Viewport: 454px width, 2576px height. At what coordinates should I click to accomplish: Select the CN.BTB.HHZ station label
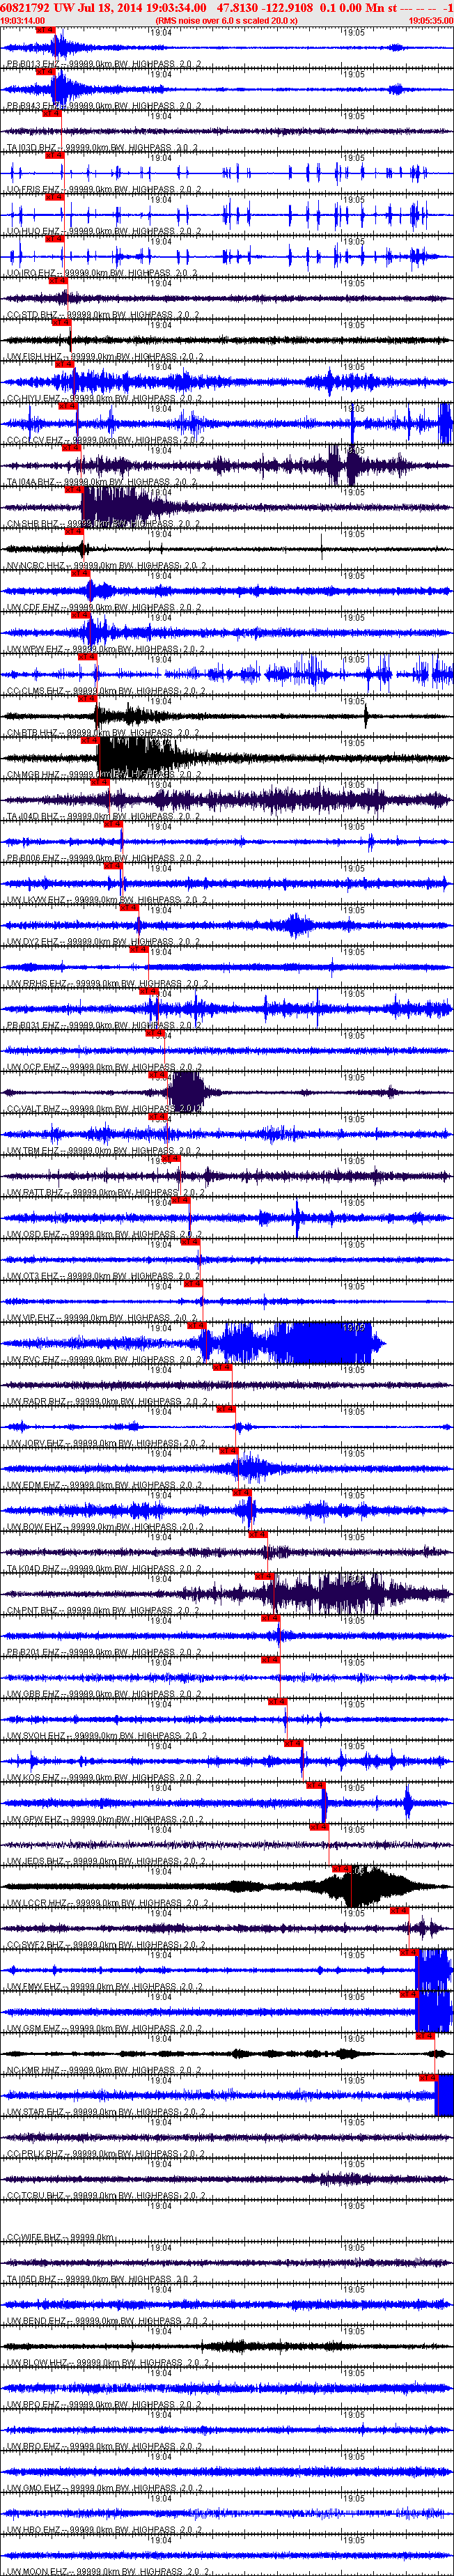(105, 733)
